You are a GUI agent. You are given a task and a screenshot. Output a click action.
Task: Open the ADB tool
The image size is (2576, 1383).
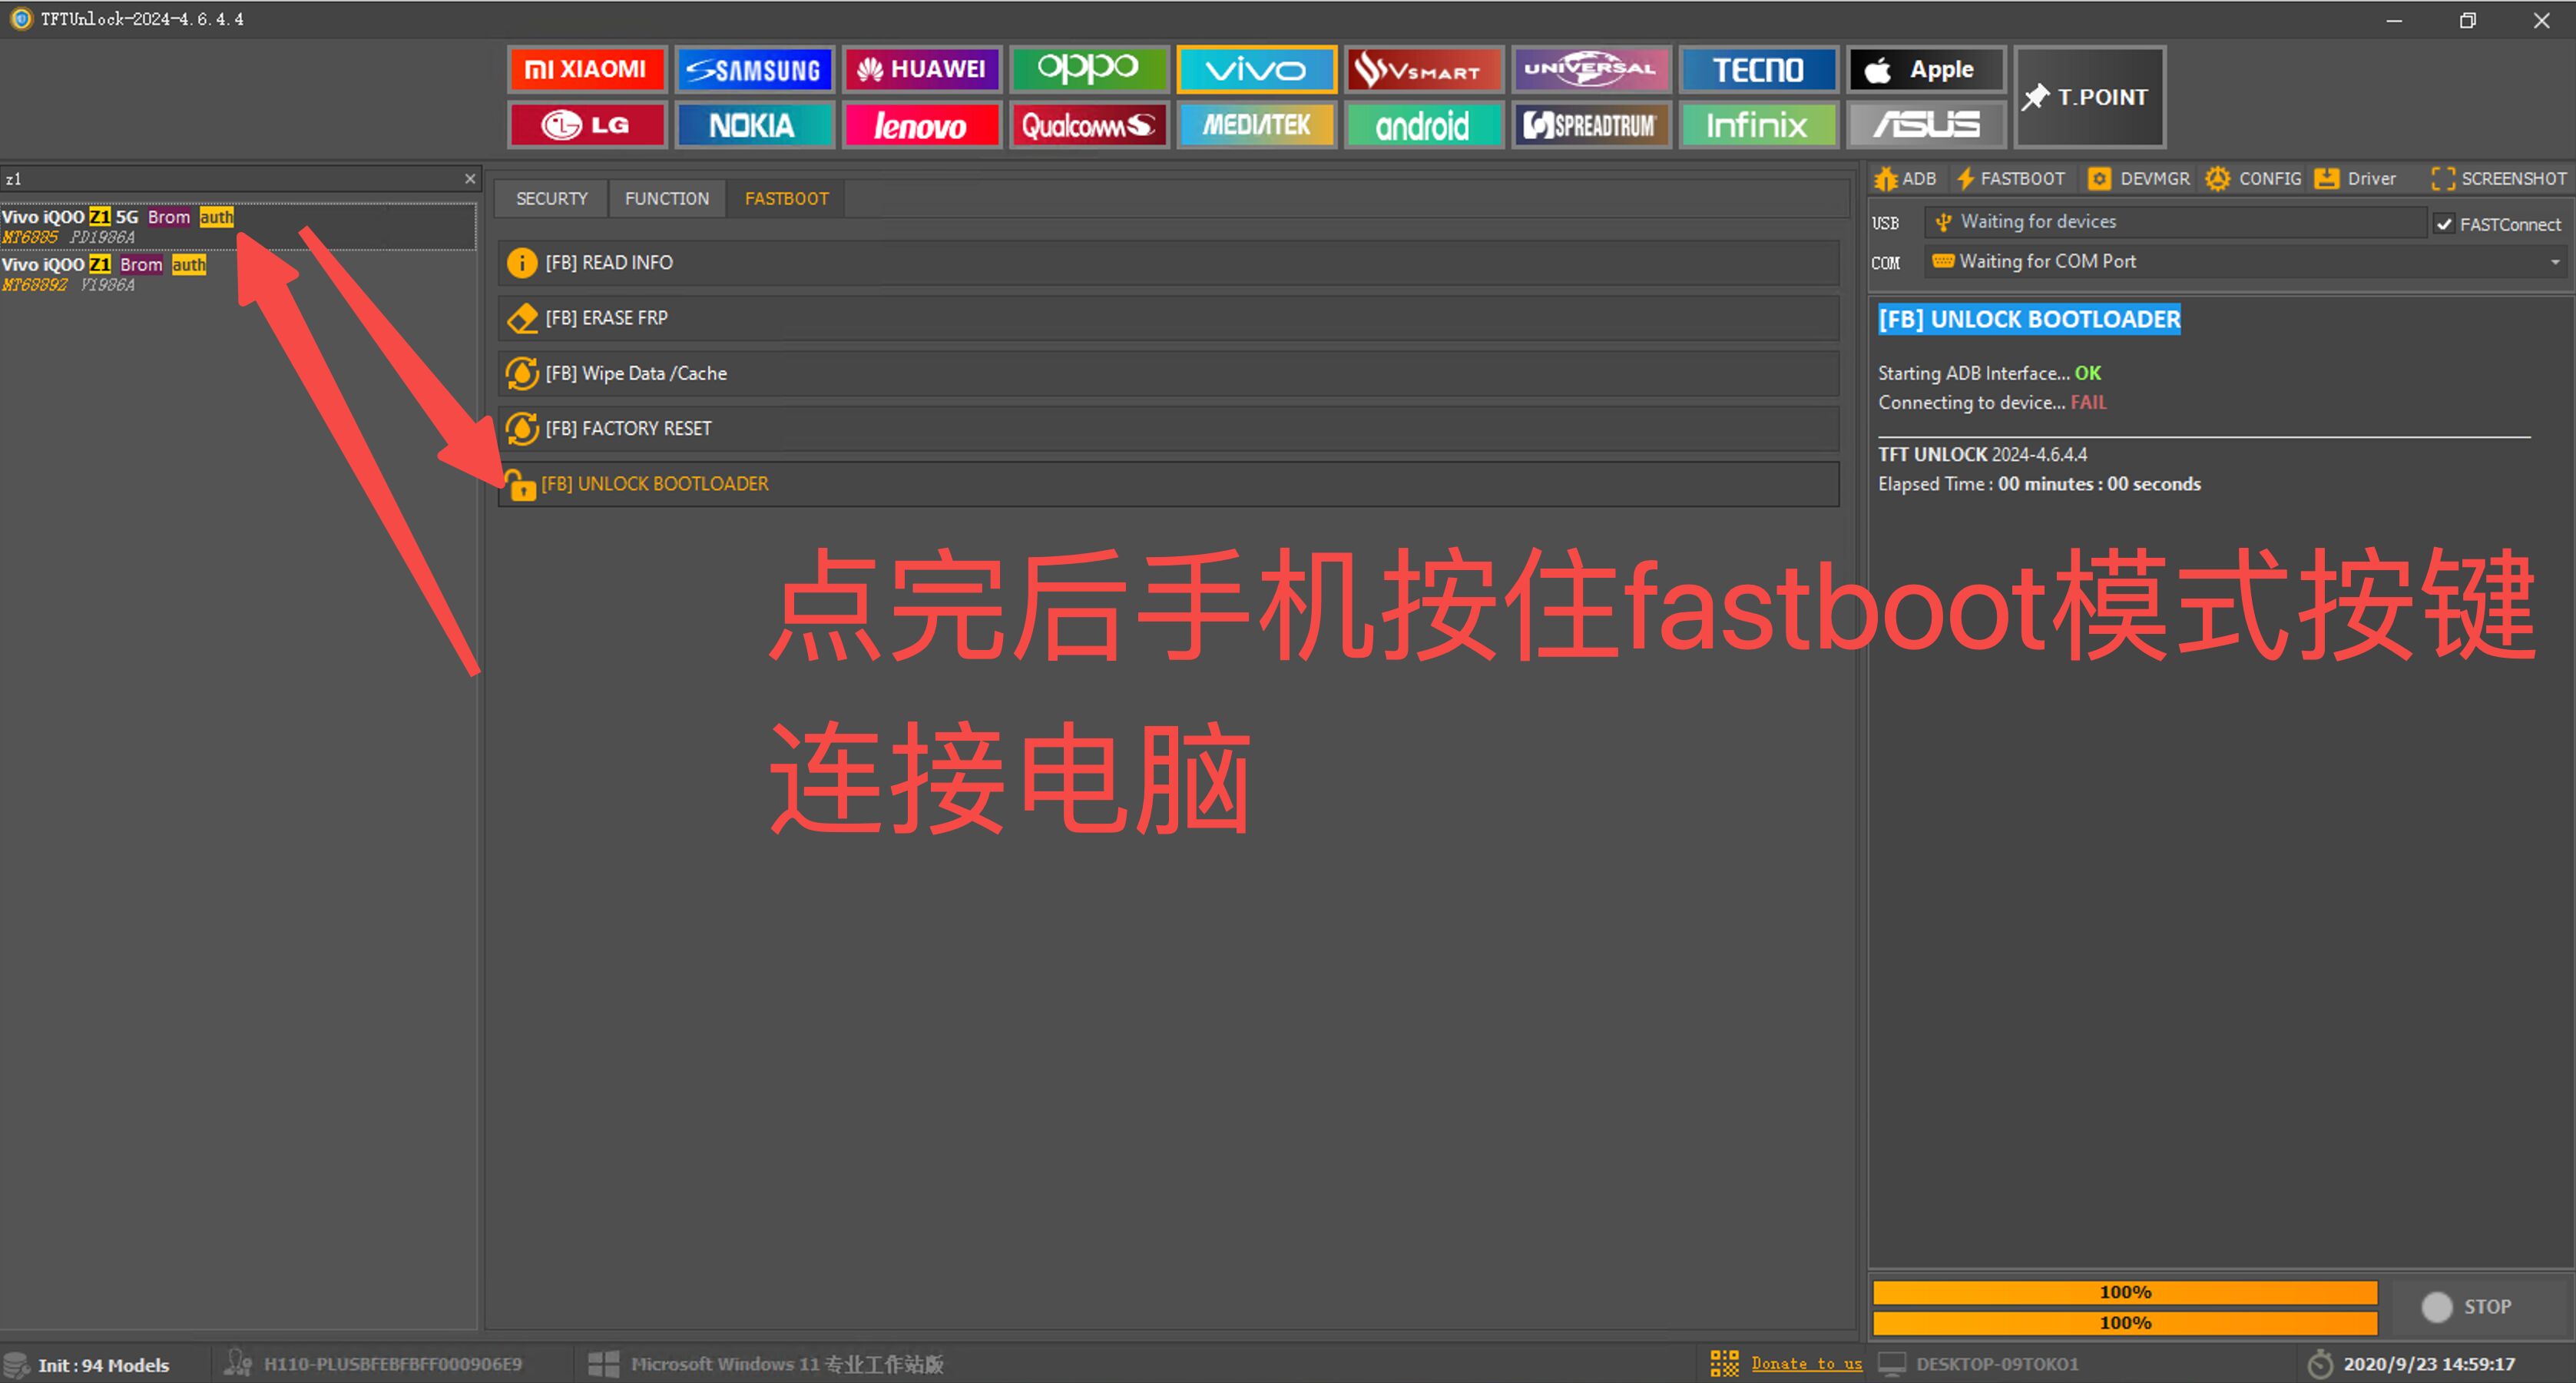(1906, 178)
